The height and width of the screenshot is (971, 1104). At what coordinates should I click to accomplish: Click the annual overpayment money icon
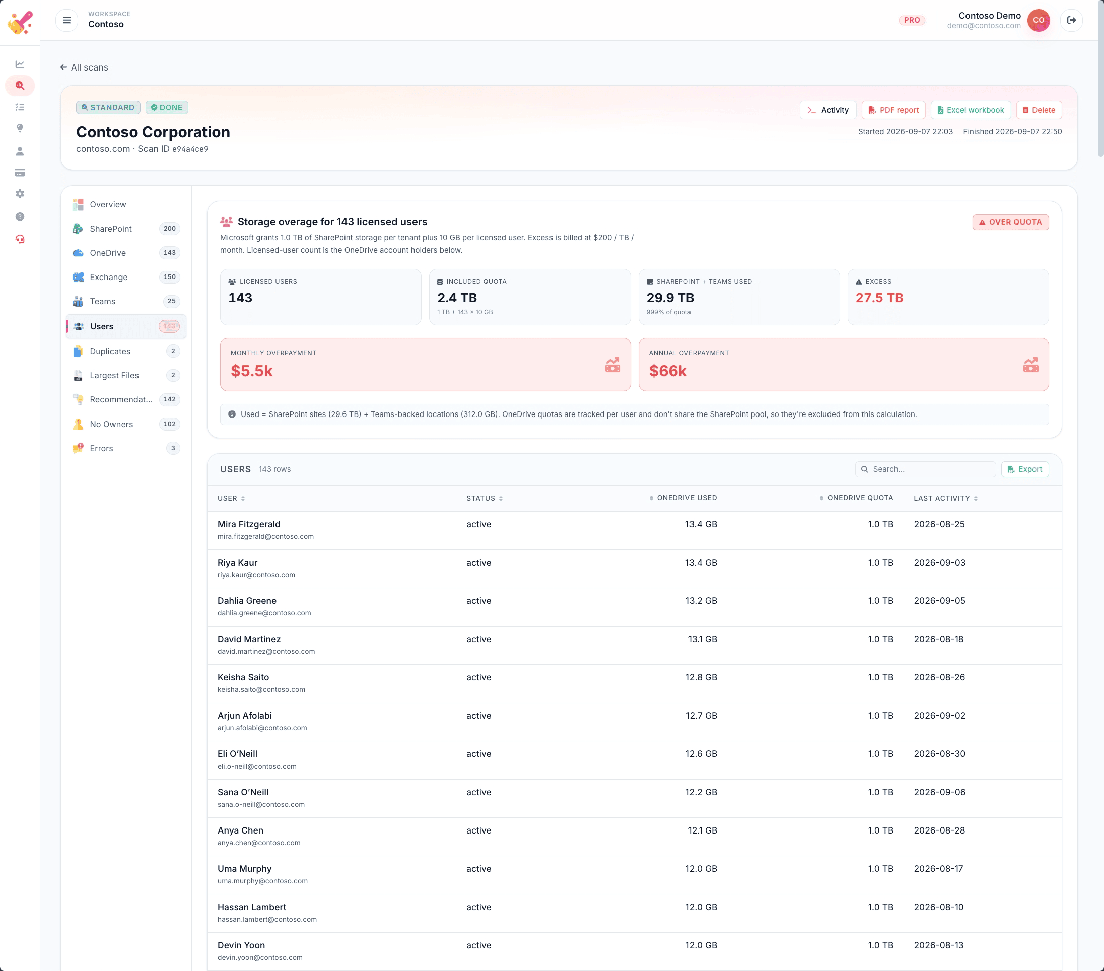click(x=1030, y=365)
